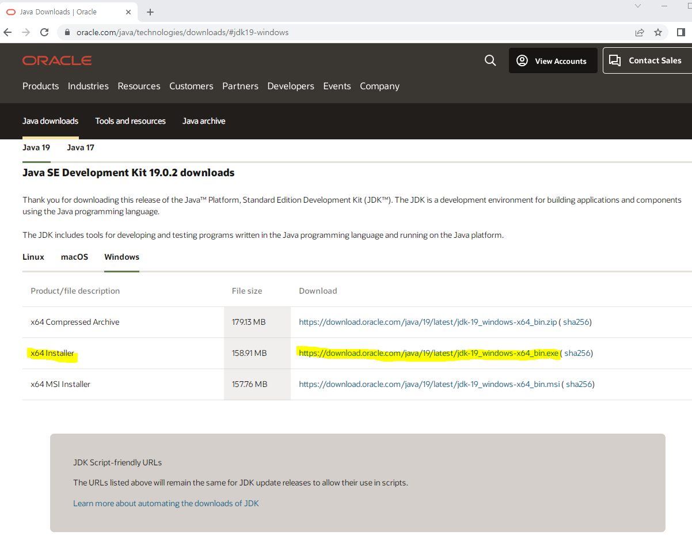Select the Java downloads tab
Image resolution: width=692 pixels, height=535 pixels.
(x=50, y=121)
